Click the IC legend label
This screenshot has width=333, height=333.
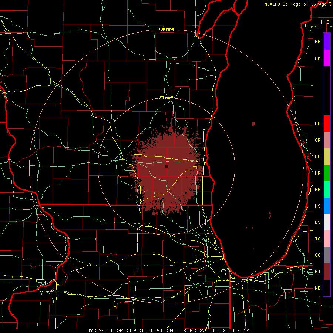[317, 239]
